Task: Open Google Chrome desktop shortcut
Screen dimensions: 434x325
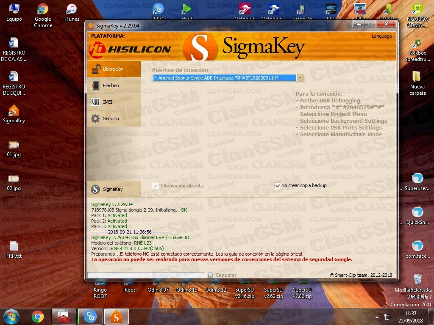Action: pos(43,16)
